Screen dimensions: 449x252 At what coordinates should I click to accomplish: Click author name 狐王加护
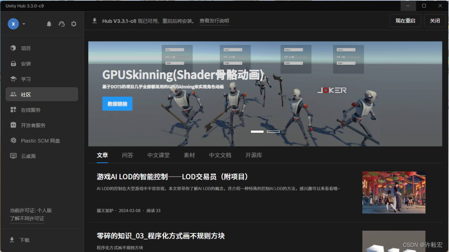(105, 211)
